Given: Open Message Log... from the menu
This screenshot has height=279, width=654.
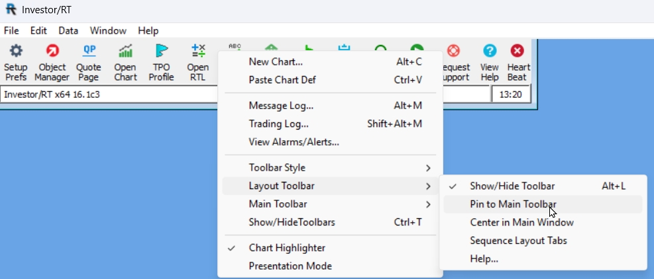Looking at the screenshot, I should [331, 106].
